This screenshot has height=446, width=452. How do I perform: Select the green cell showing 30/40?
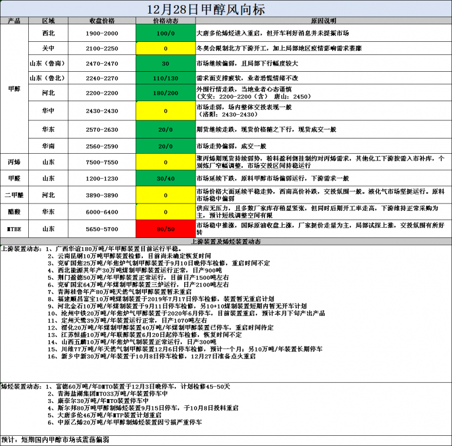pos(166,178)
